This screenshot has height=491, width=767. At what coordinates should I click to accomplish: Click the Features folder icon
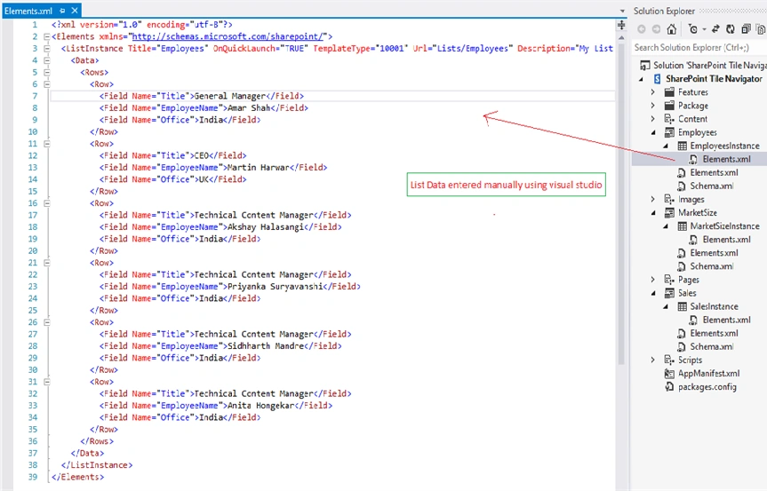point(669,91)
